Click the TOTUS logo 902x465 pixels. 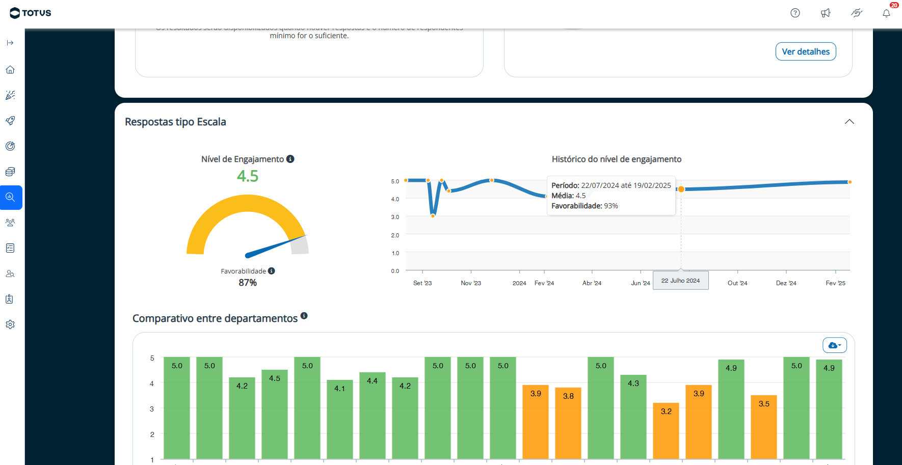[31, 13]
